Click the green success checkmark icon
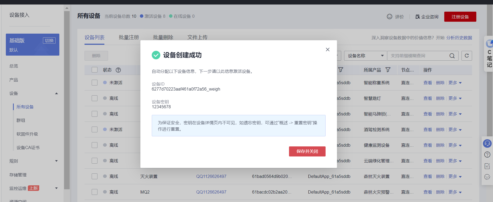 156,55
